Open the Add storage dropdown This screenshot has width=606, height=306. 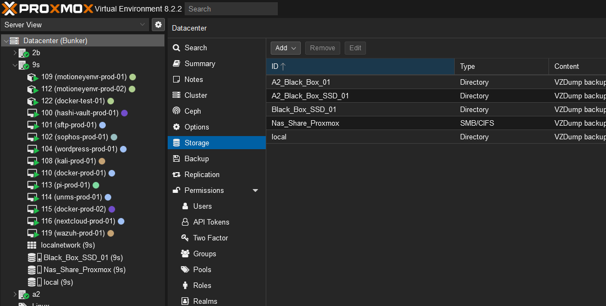point(285,48)
